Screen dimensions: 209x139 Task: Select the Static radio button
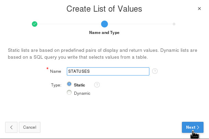pos(69,84)
